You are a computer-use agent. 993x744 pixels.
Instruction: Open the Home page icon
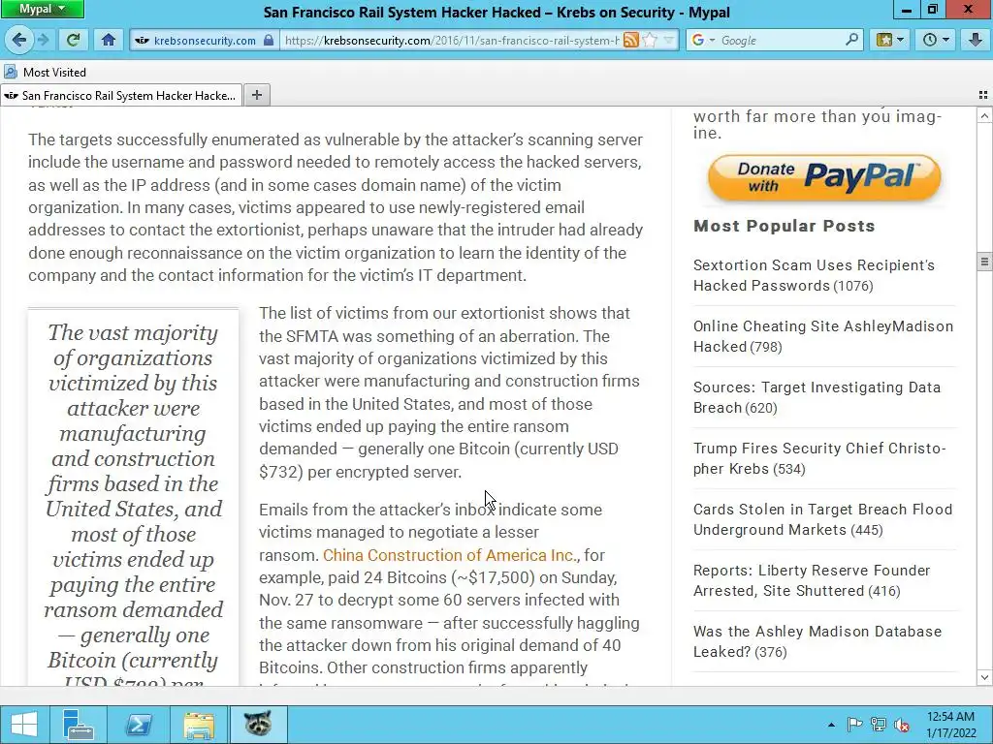click(109, 40)
